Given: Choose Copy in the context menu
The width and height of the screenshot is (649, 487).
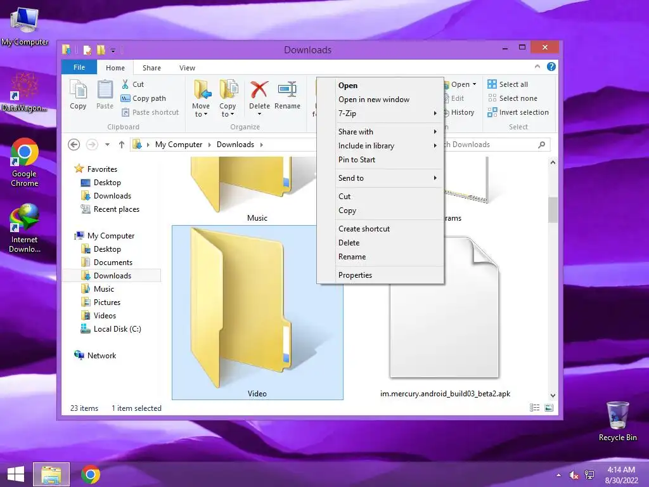Looking at the screenshot, I should click(x=381, y=211).
